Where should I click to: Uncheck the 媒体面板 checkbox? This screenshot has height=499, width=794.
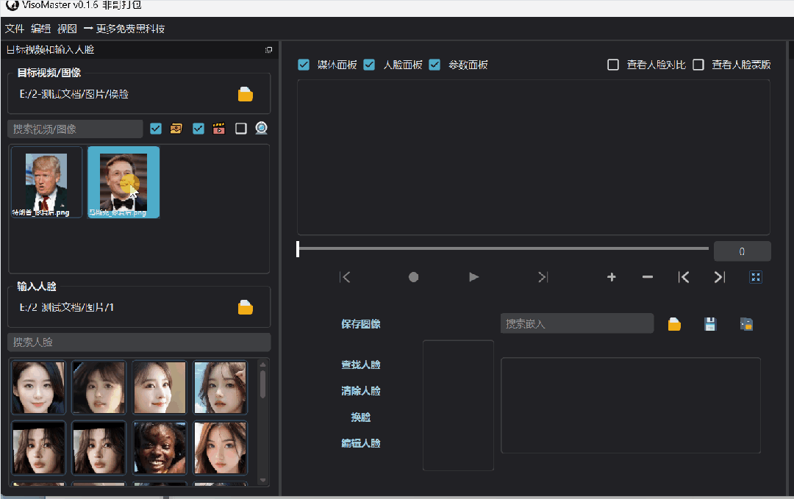(304, 65)
